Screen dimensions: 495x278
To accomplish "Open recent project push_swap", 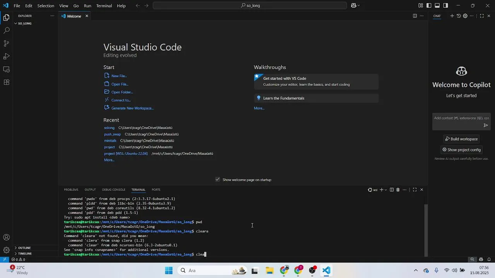I will (x=113, y=134).
